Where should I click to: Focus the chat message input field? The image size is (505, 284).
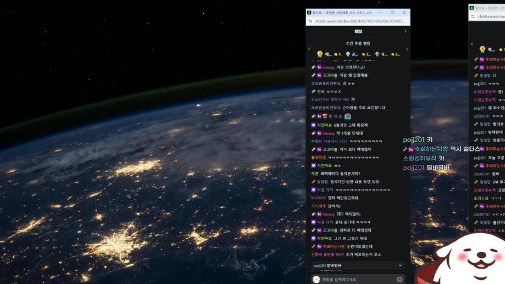358,279
